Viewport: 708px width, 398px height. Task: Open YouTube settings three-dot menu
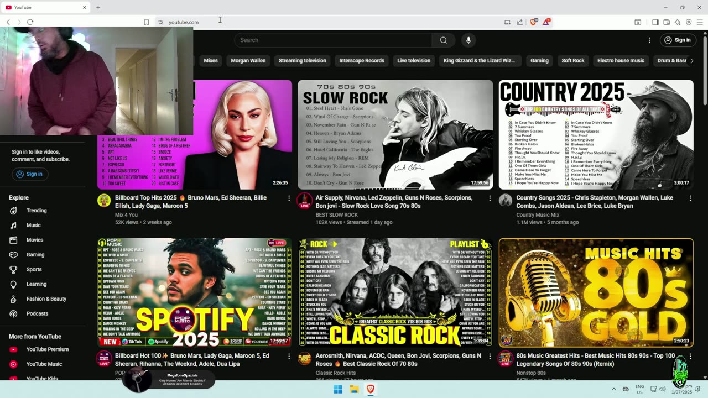[649, 40]
